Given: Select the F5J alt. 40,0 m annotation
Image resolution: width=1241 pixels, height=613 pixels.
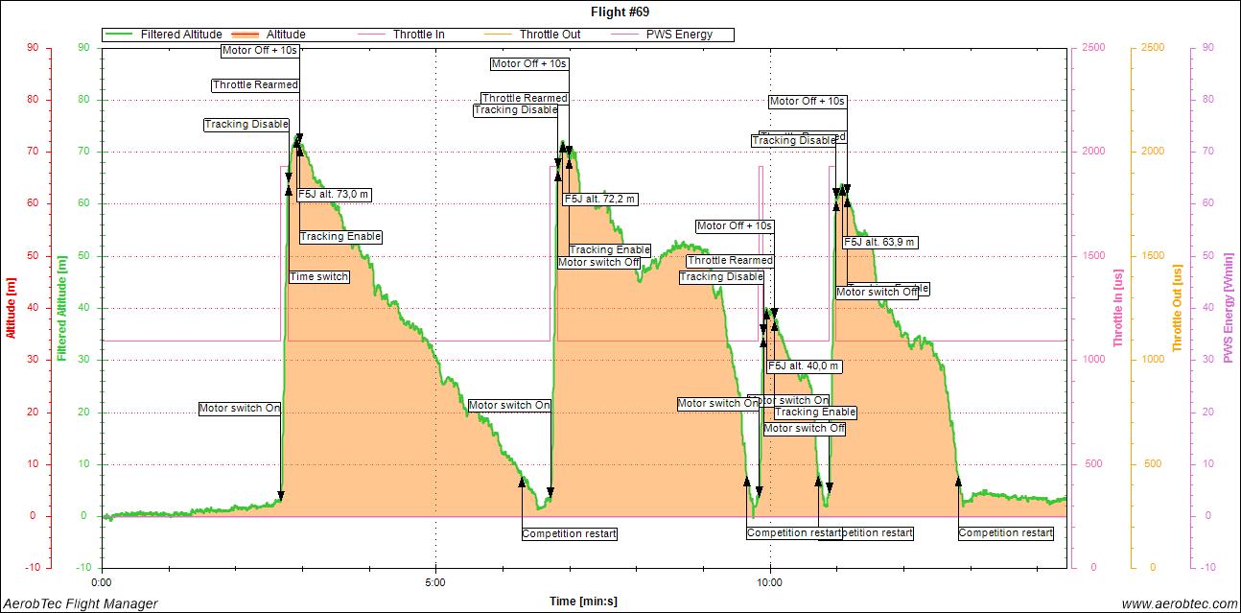Looking at the screenshot, I should (804, 365).
